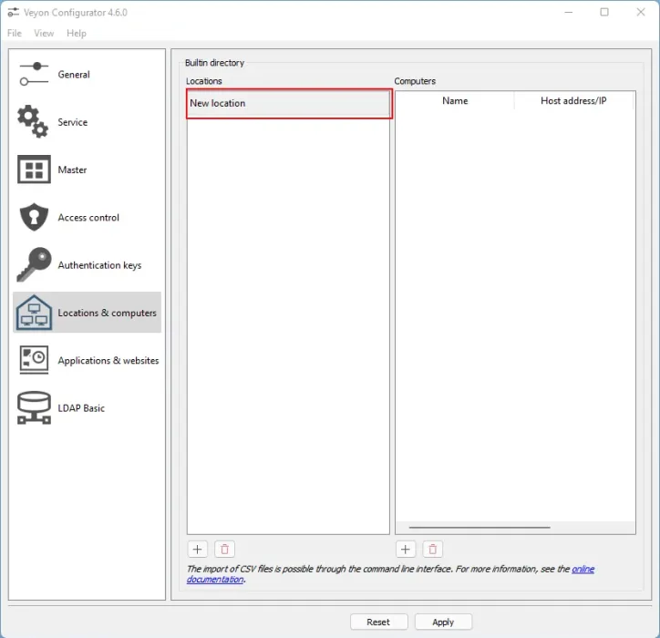Click the 'LDAP Basic' sidebar label

tap(81, 408)
